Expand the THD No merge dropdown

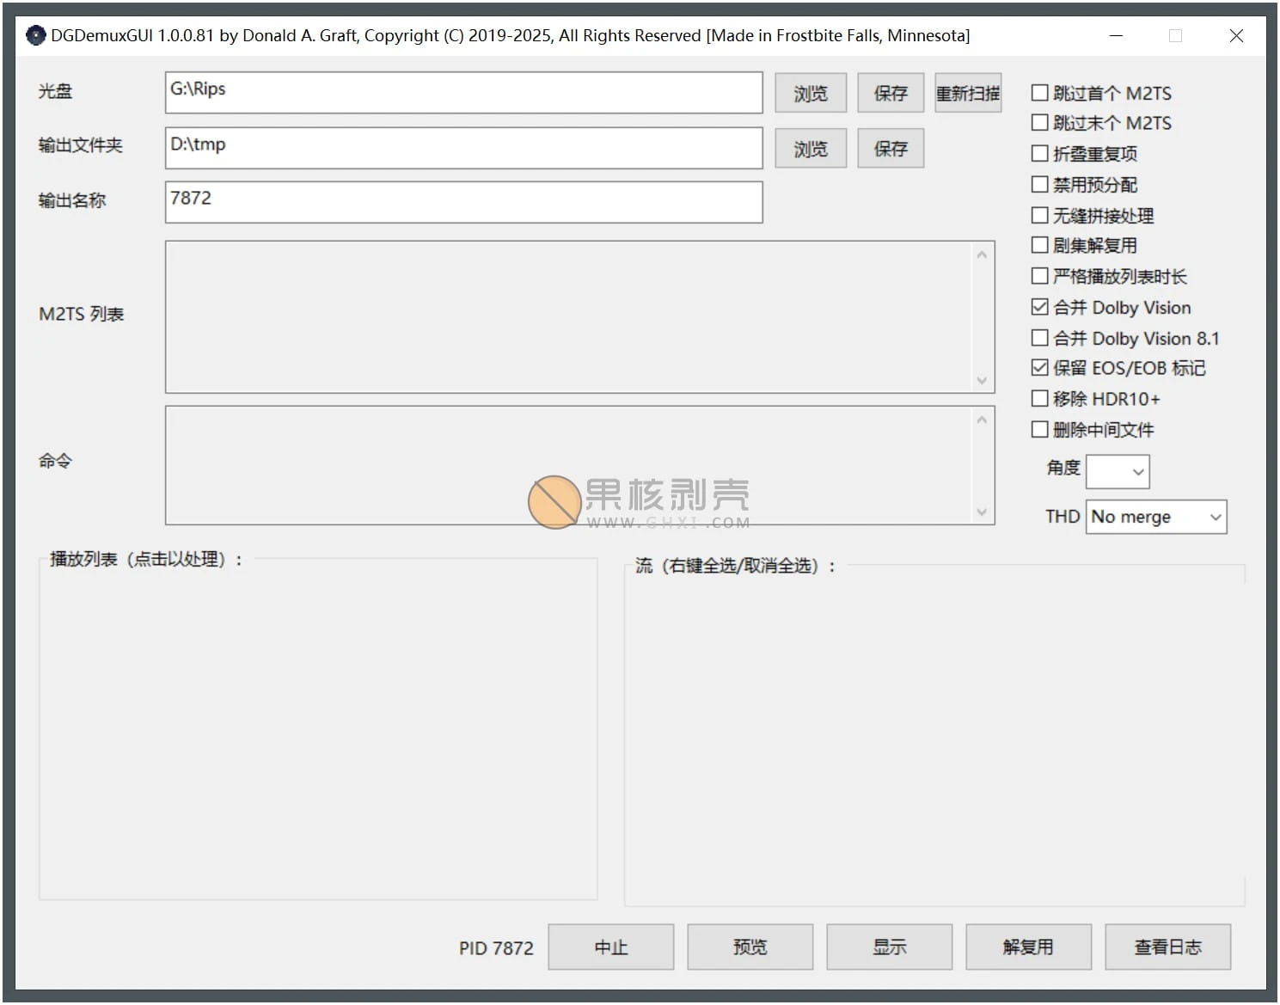click(x=1155, y=517)
